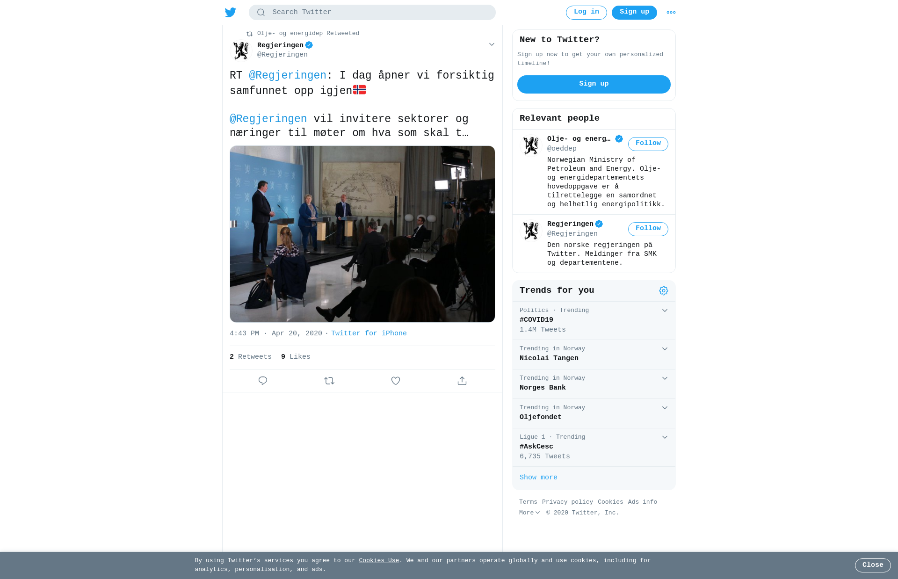Open the share tweet icon
This screenshot has height=579, width=898.
462,381
